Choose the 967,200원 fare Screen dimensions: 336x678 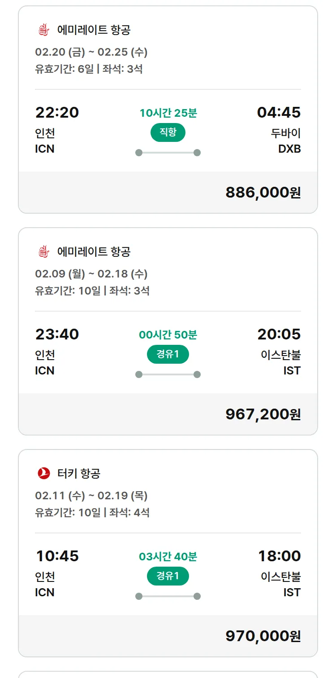pyautogui.click(x=263, y=414)
